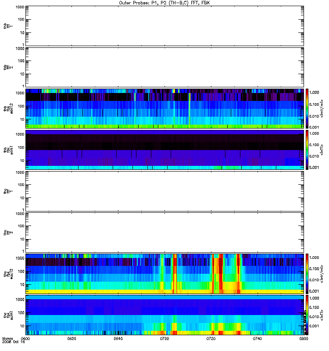Click the empty thc fft 1 panel
This screenshot has width=329, height=351.
click(x=164, y=191)
